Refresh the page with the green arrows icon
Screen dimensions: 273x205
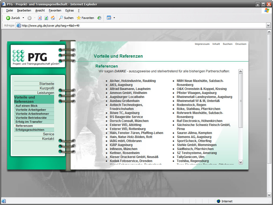(46, 18)
